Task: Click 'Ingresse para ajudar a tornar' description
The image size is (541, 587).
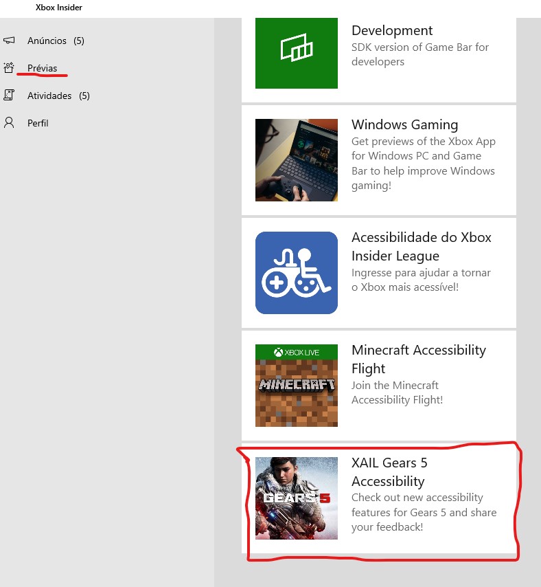Action: pos(421,280)
